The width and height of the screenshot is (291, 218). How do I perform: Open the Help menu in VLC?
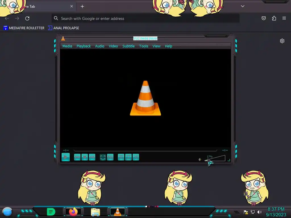(169, 46)
